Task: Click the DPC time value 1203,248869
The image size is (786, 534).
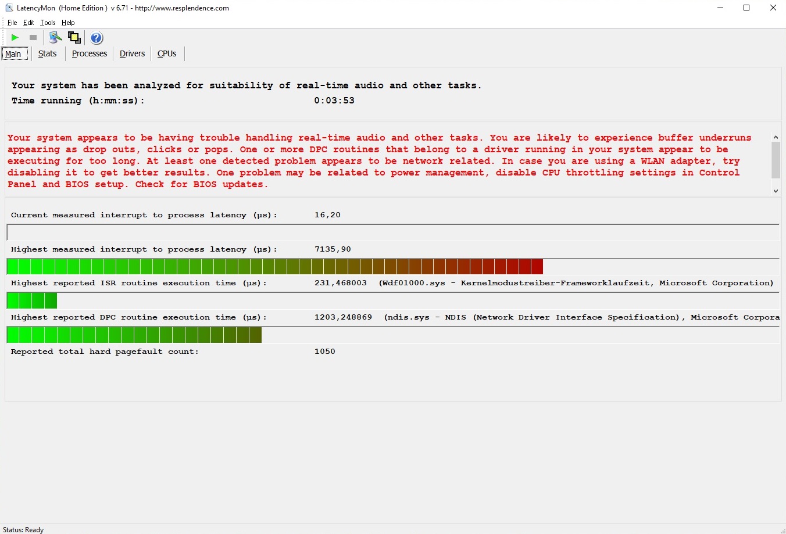Action: click(x=343, y=317)
